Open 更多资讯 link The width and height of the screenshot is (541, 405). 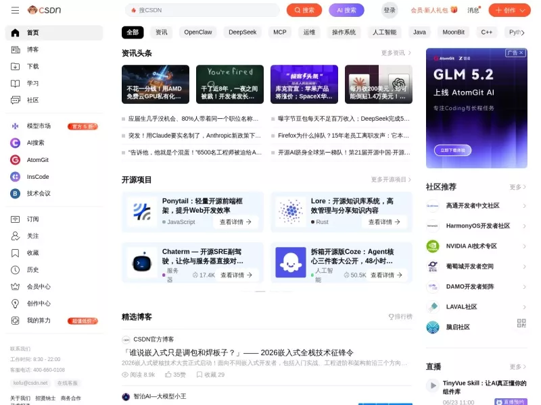pyautogui.click(x=396, y=53)
